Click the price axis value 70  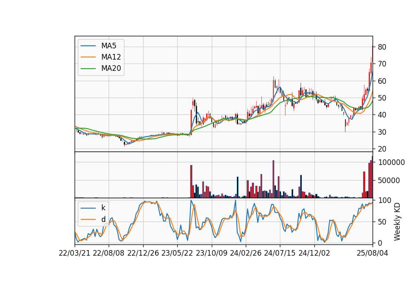[x=382, y=64]
